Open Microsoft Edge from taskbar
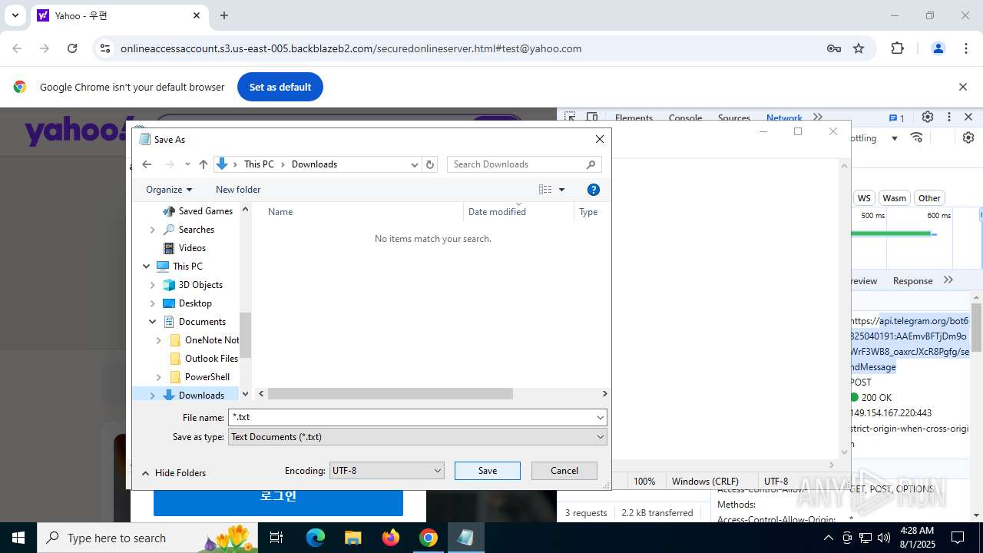The image size is (983, 553). pyautogui.click(x=316, y=538)
